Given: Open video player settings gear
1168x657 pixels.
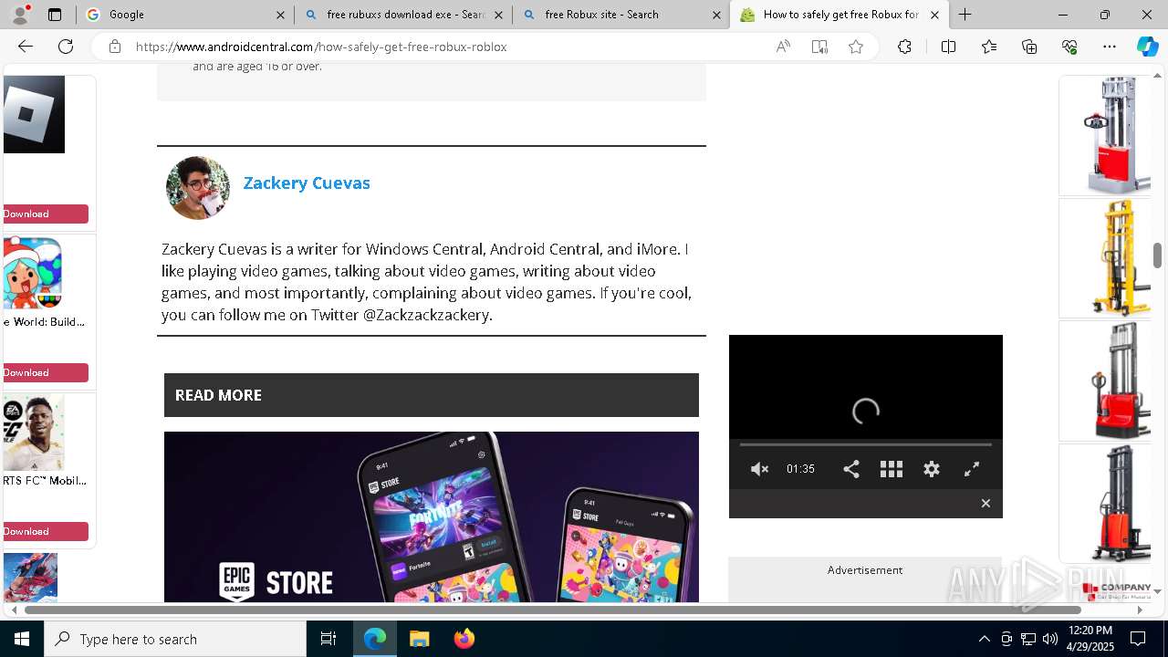Looking at the screenshot, I should point(931,469).
